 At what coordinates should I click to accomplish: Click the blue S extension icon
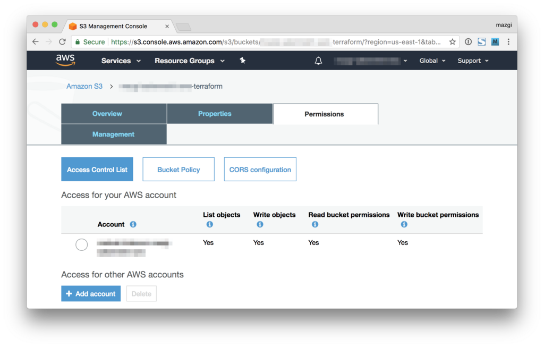(x=481, y=42)
